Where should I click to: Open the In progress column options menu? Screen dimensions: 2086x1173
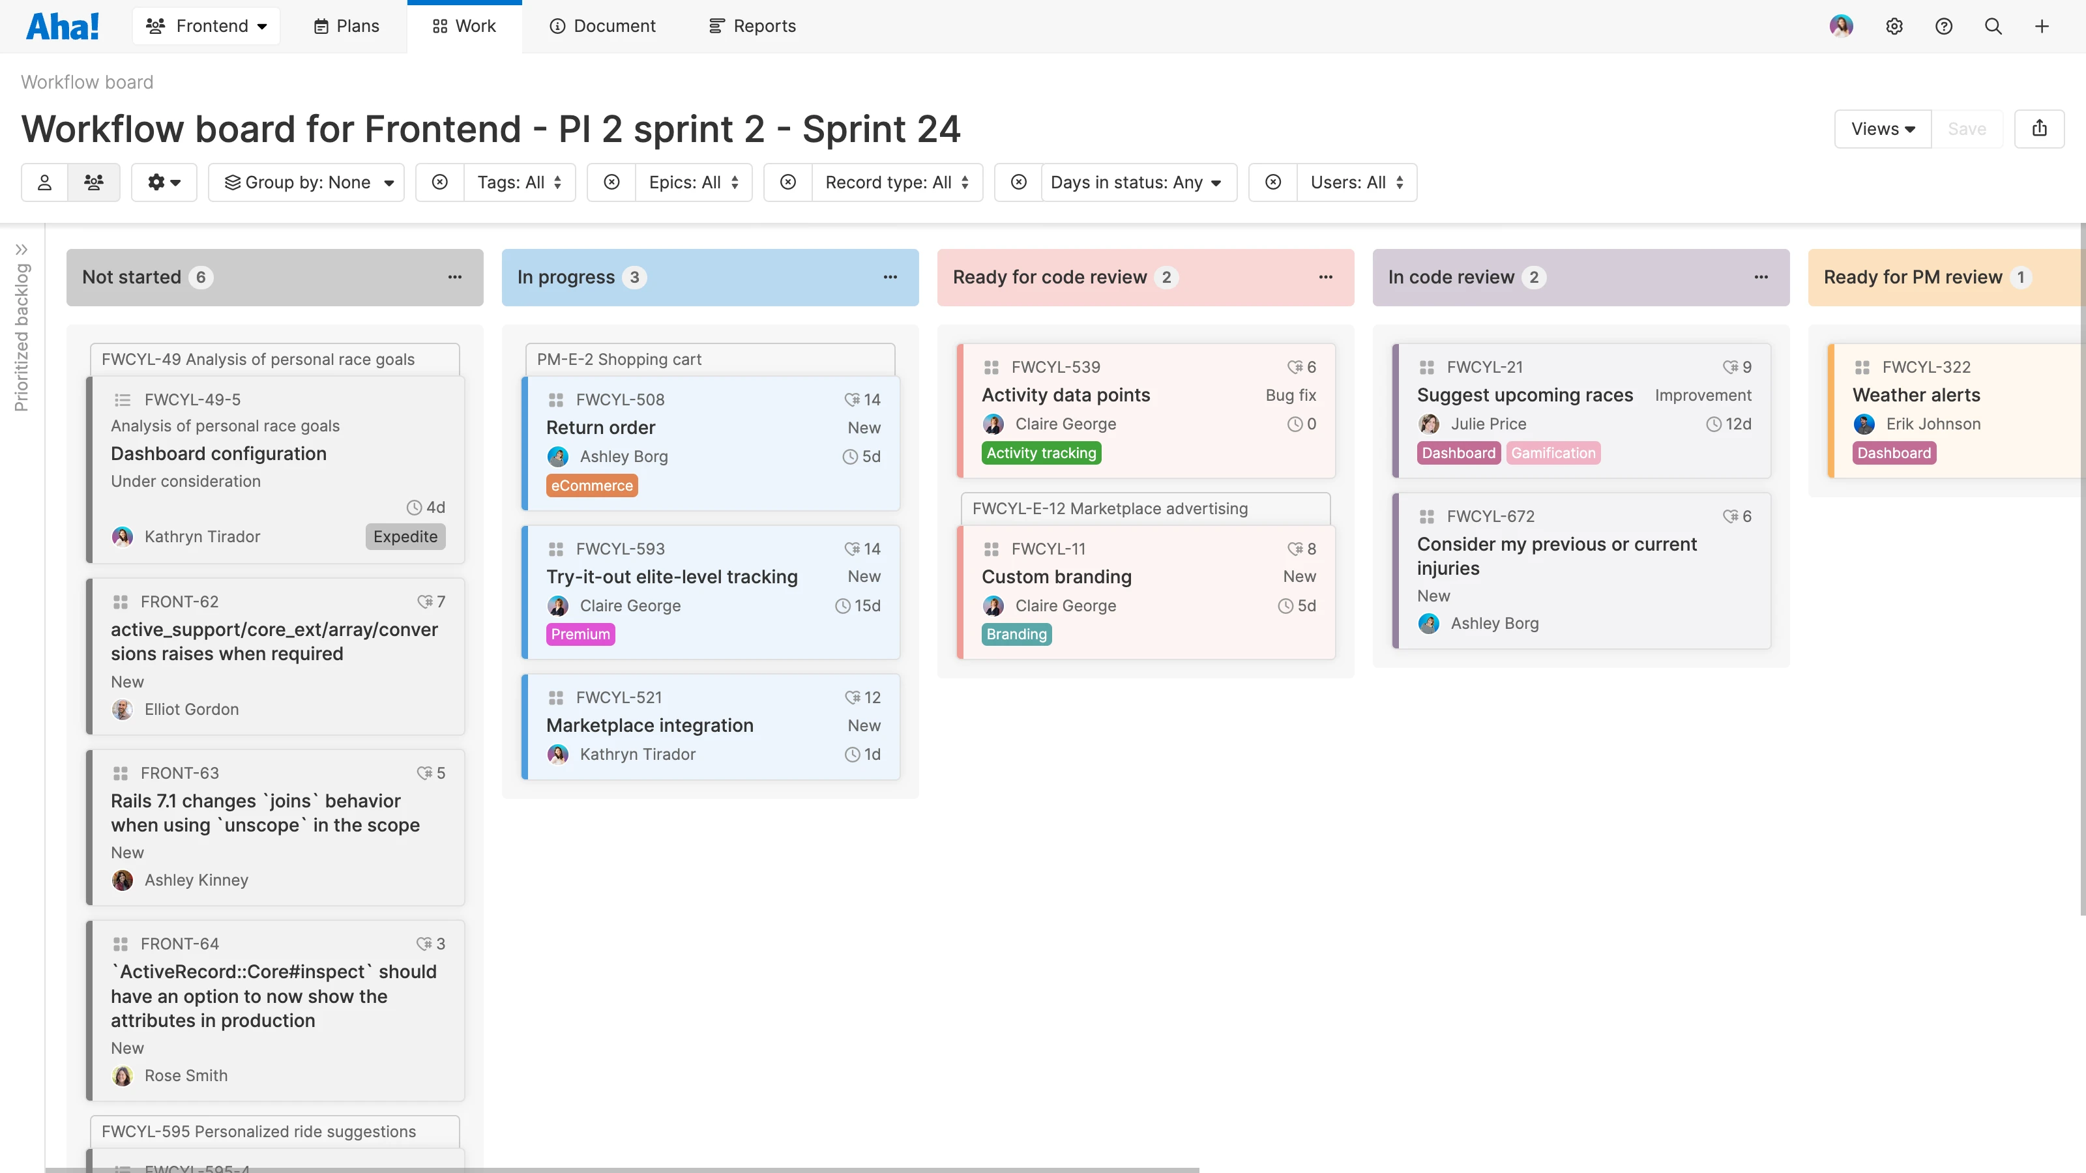(x=890, y=277)
